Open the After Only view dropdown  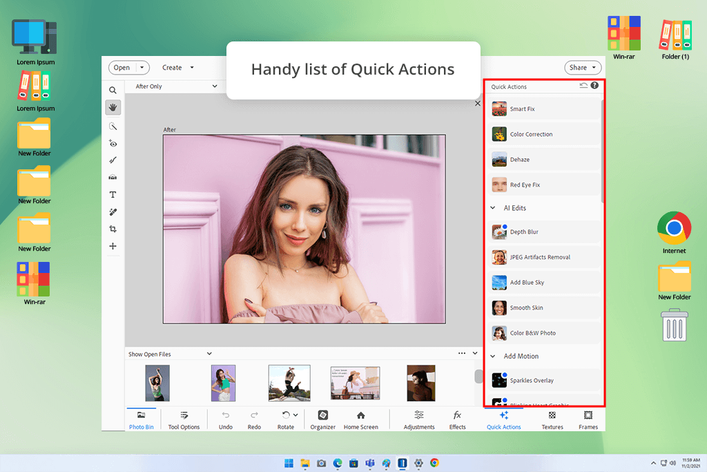[x=176, y=86]
